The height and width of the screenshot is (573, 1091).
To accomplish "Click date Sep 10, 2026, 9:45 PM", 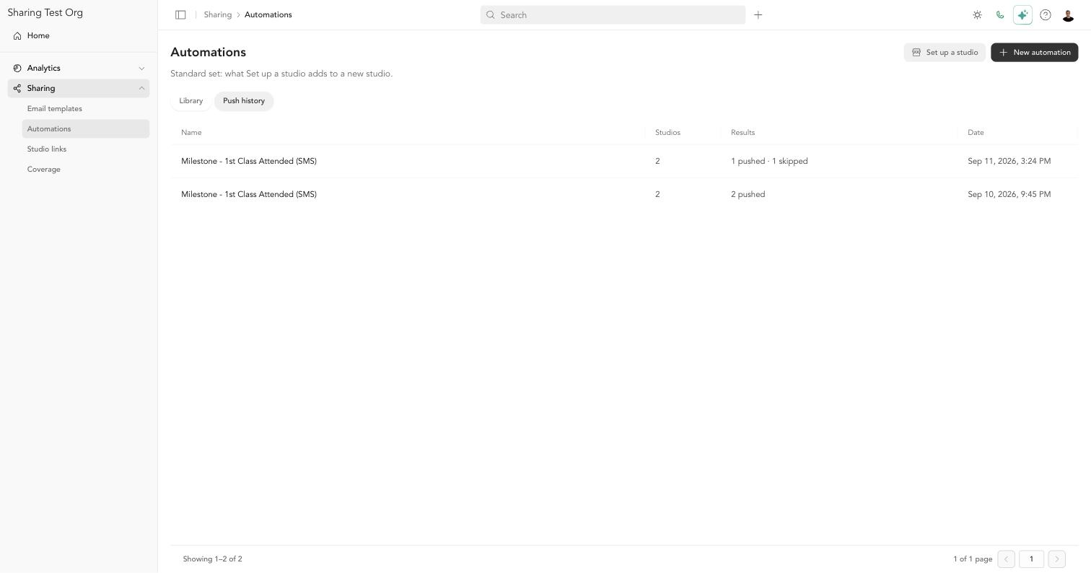I will pos(1009,194).
